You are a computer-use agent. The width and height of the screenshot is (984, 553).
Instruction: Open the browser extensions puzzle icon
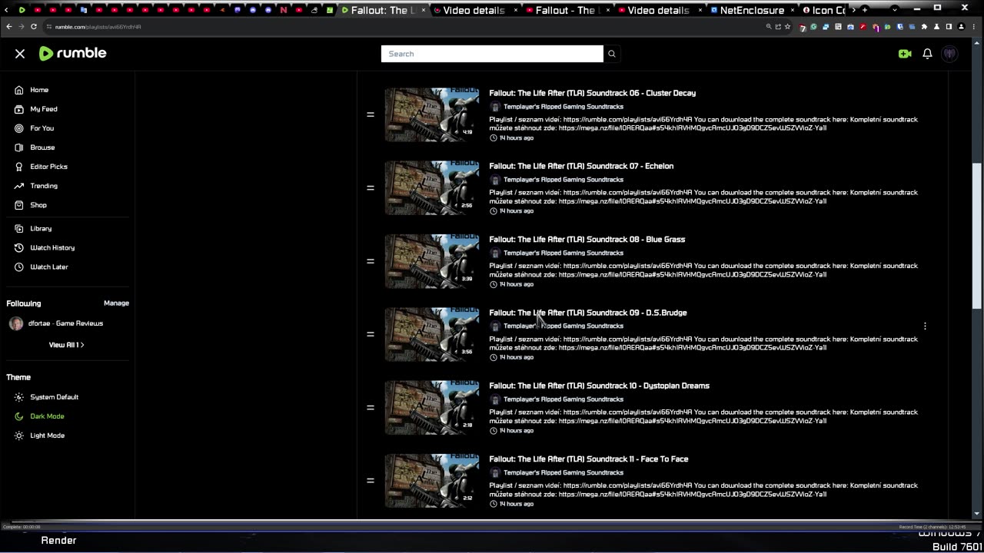(x=924, y=27)
